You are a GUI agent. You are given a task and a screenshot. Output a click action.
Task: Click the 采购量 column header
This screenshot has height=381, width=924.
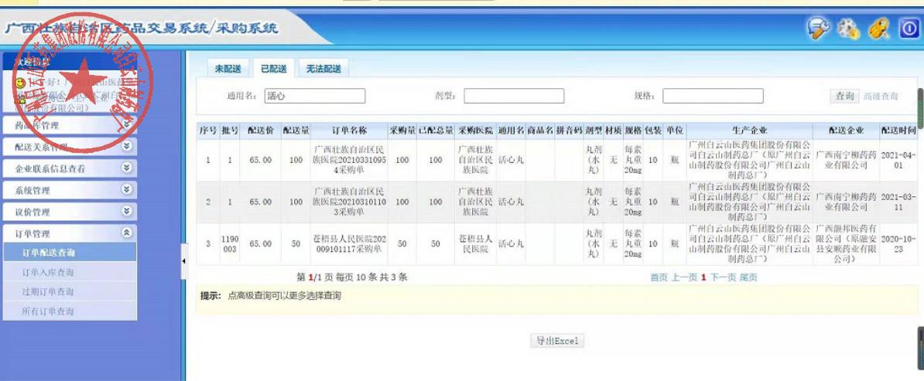(402, 130)
